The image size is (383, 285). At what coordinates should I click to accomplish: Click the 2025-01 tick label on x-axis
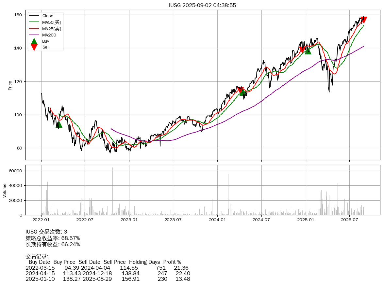click(x=306, y=220)
